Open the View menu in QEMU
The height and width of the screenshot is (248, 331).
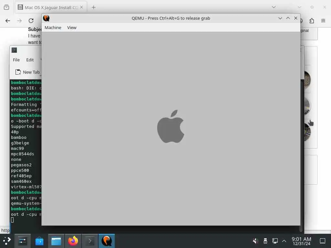coord(71,28)
